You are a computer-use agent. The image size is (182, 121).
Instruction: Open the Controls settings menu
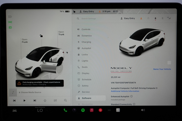click(84, 29)
